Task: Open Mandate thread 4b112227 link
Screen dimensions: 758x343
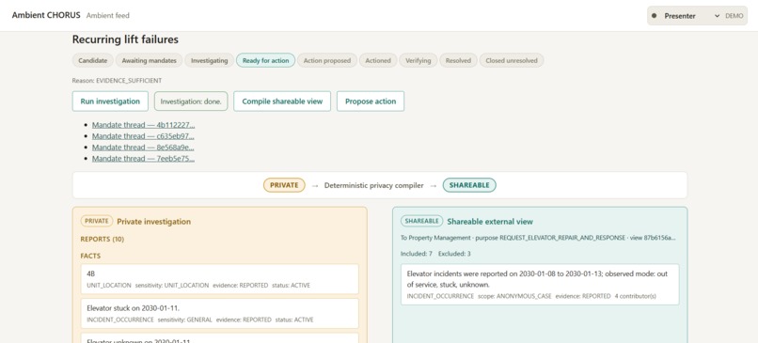Action: click(x=144, y=125)
